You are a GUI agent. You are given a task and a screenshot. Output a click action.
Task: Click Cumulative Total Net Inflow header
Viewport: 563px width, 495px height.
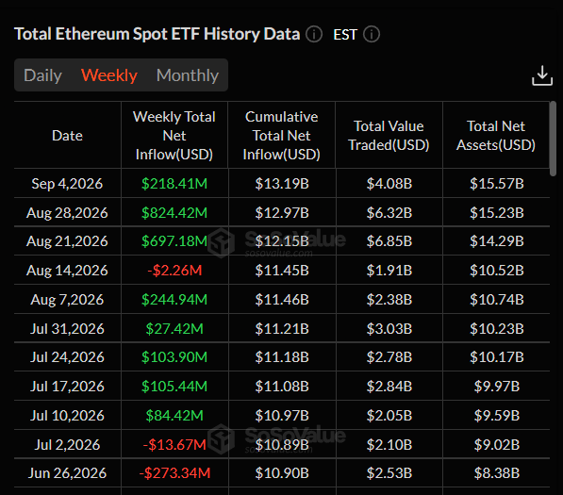281,136
